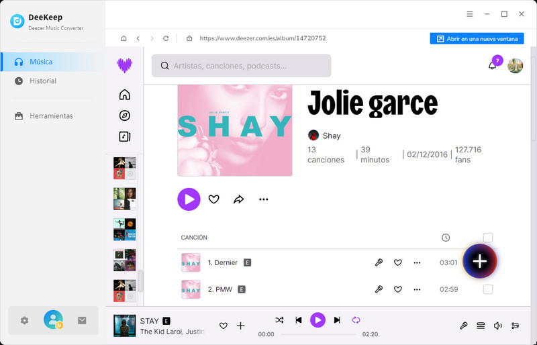Image resolution: width=537 pixels, height=345 pixels.
Task: Click the URL address field
Action: [x=262, y=38]
